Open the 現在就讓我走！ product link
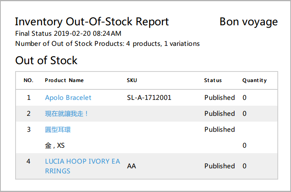Image resolution: width=291 pixels, height=192 pixels. (x=67, y=113)
